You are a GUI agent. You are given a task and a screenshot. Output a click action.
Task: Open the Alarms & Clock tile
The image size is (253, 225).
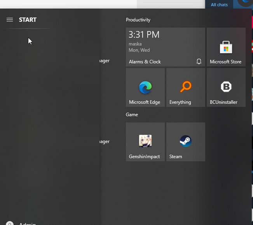(x=166, y=47)
